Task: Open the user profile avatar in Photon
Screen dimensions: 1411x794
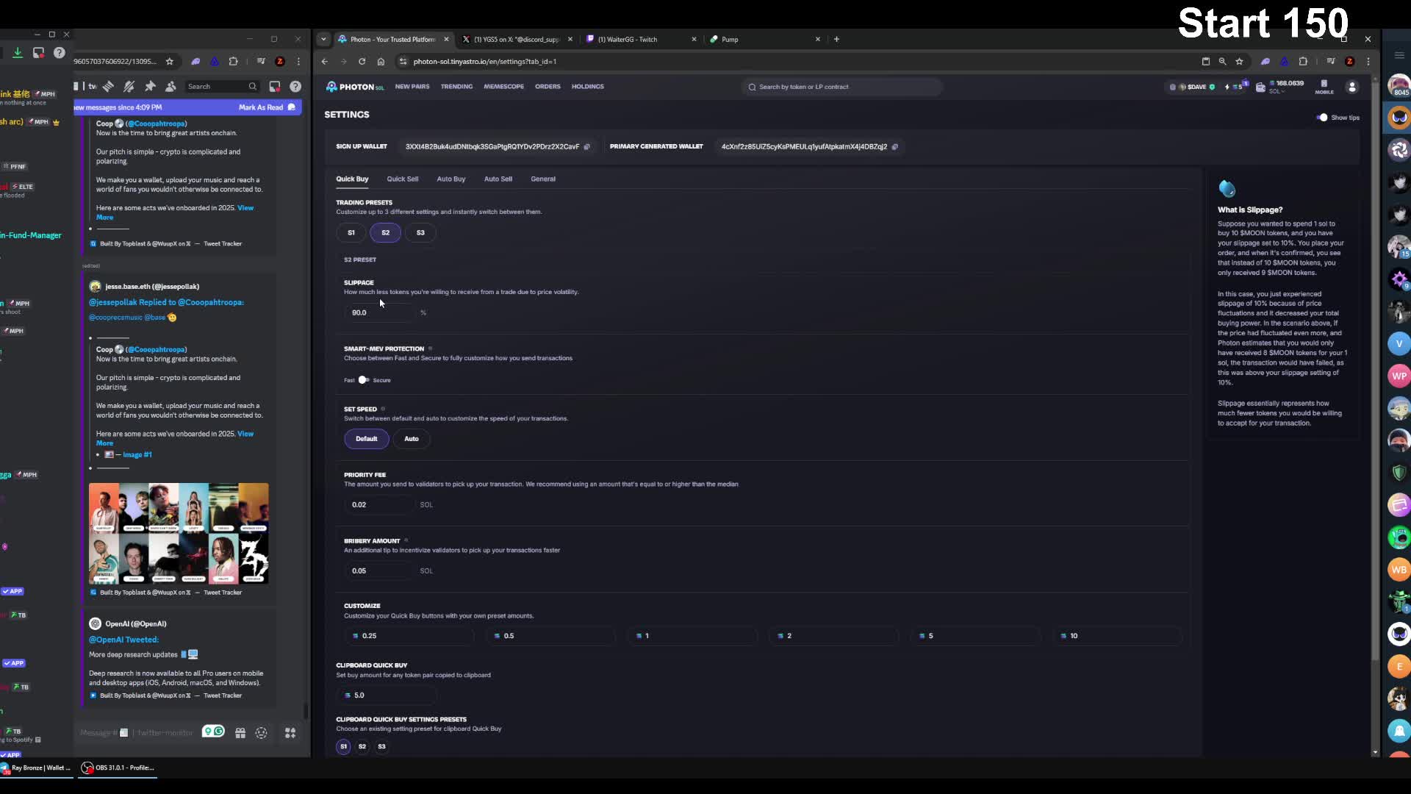Action: 1351,87
